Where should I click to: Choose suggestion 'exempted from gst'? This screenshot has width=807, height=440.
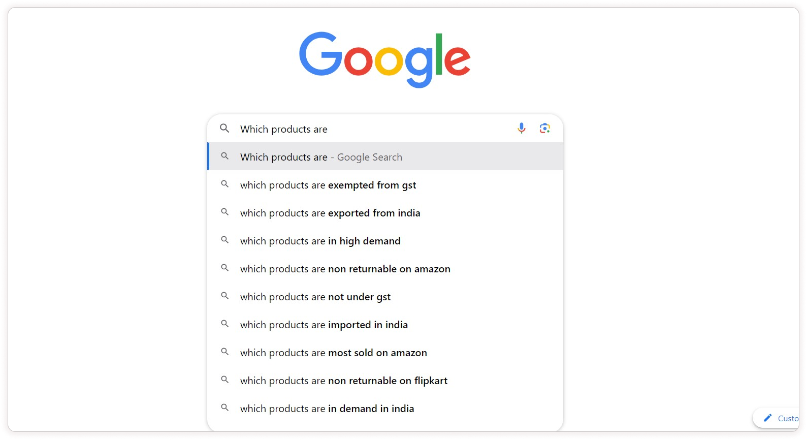(328, 185)
